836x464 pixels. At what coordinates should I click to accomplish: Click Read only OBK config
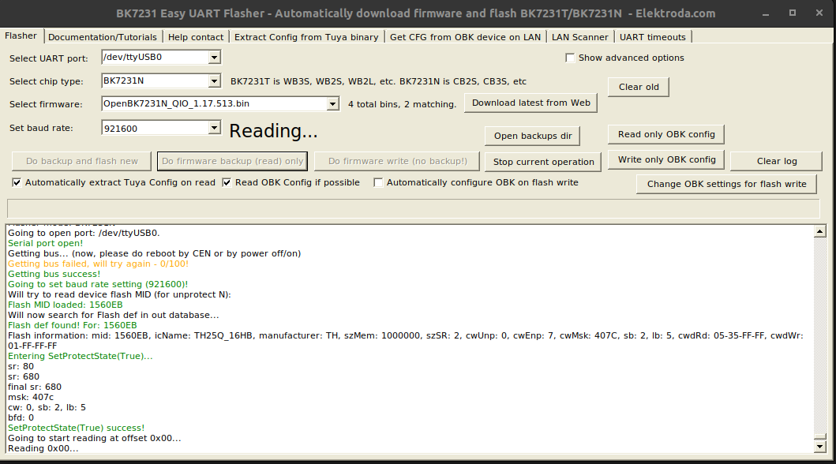click(x=666, y=134)
